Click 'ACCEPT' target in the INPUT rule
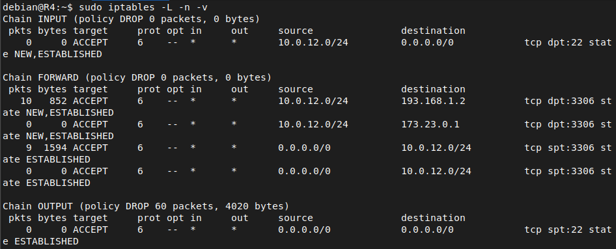The height and width of the screenshot is (249, 616). pyautogui.click(x=91, y=42)
